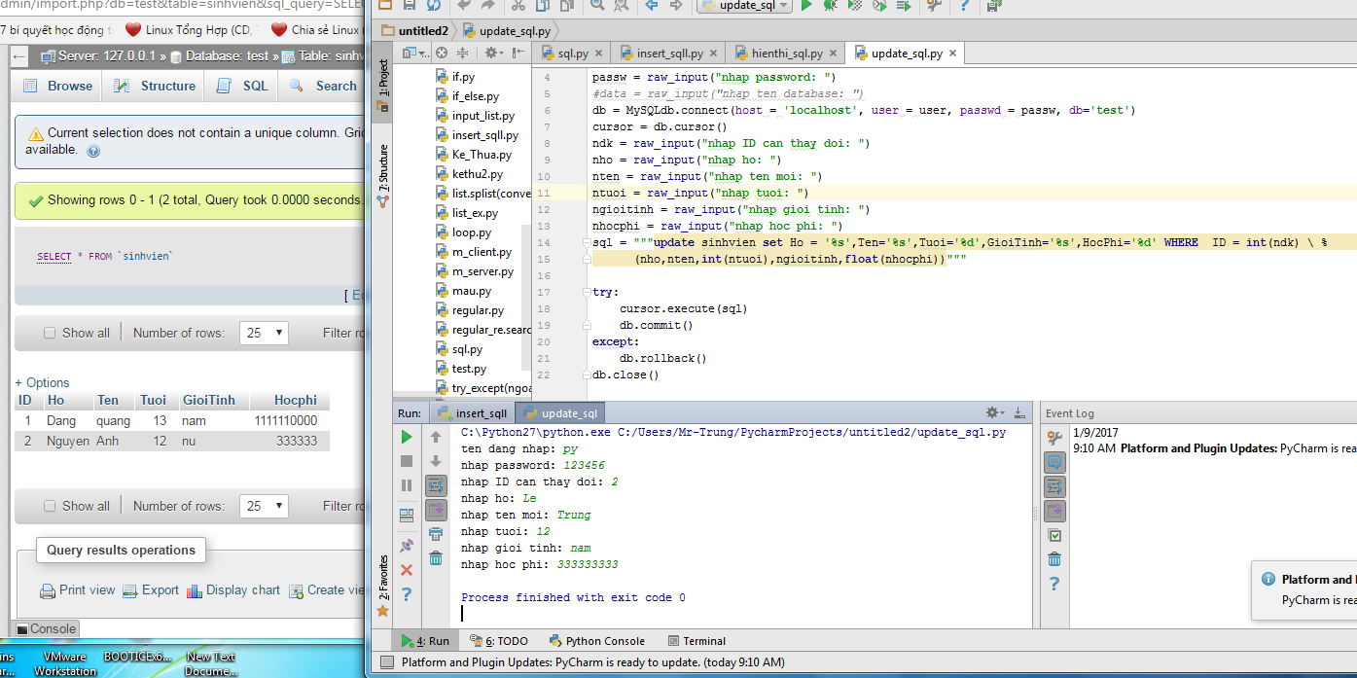Click the print icon in Run panel
Screen dimensions: 1357x678
point(436,533)
